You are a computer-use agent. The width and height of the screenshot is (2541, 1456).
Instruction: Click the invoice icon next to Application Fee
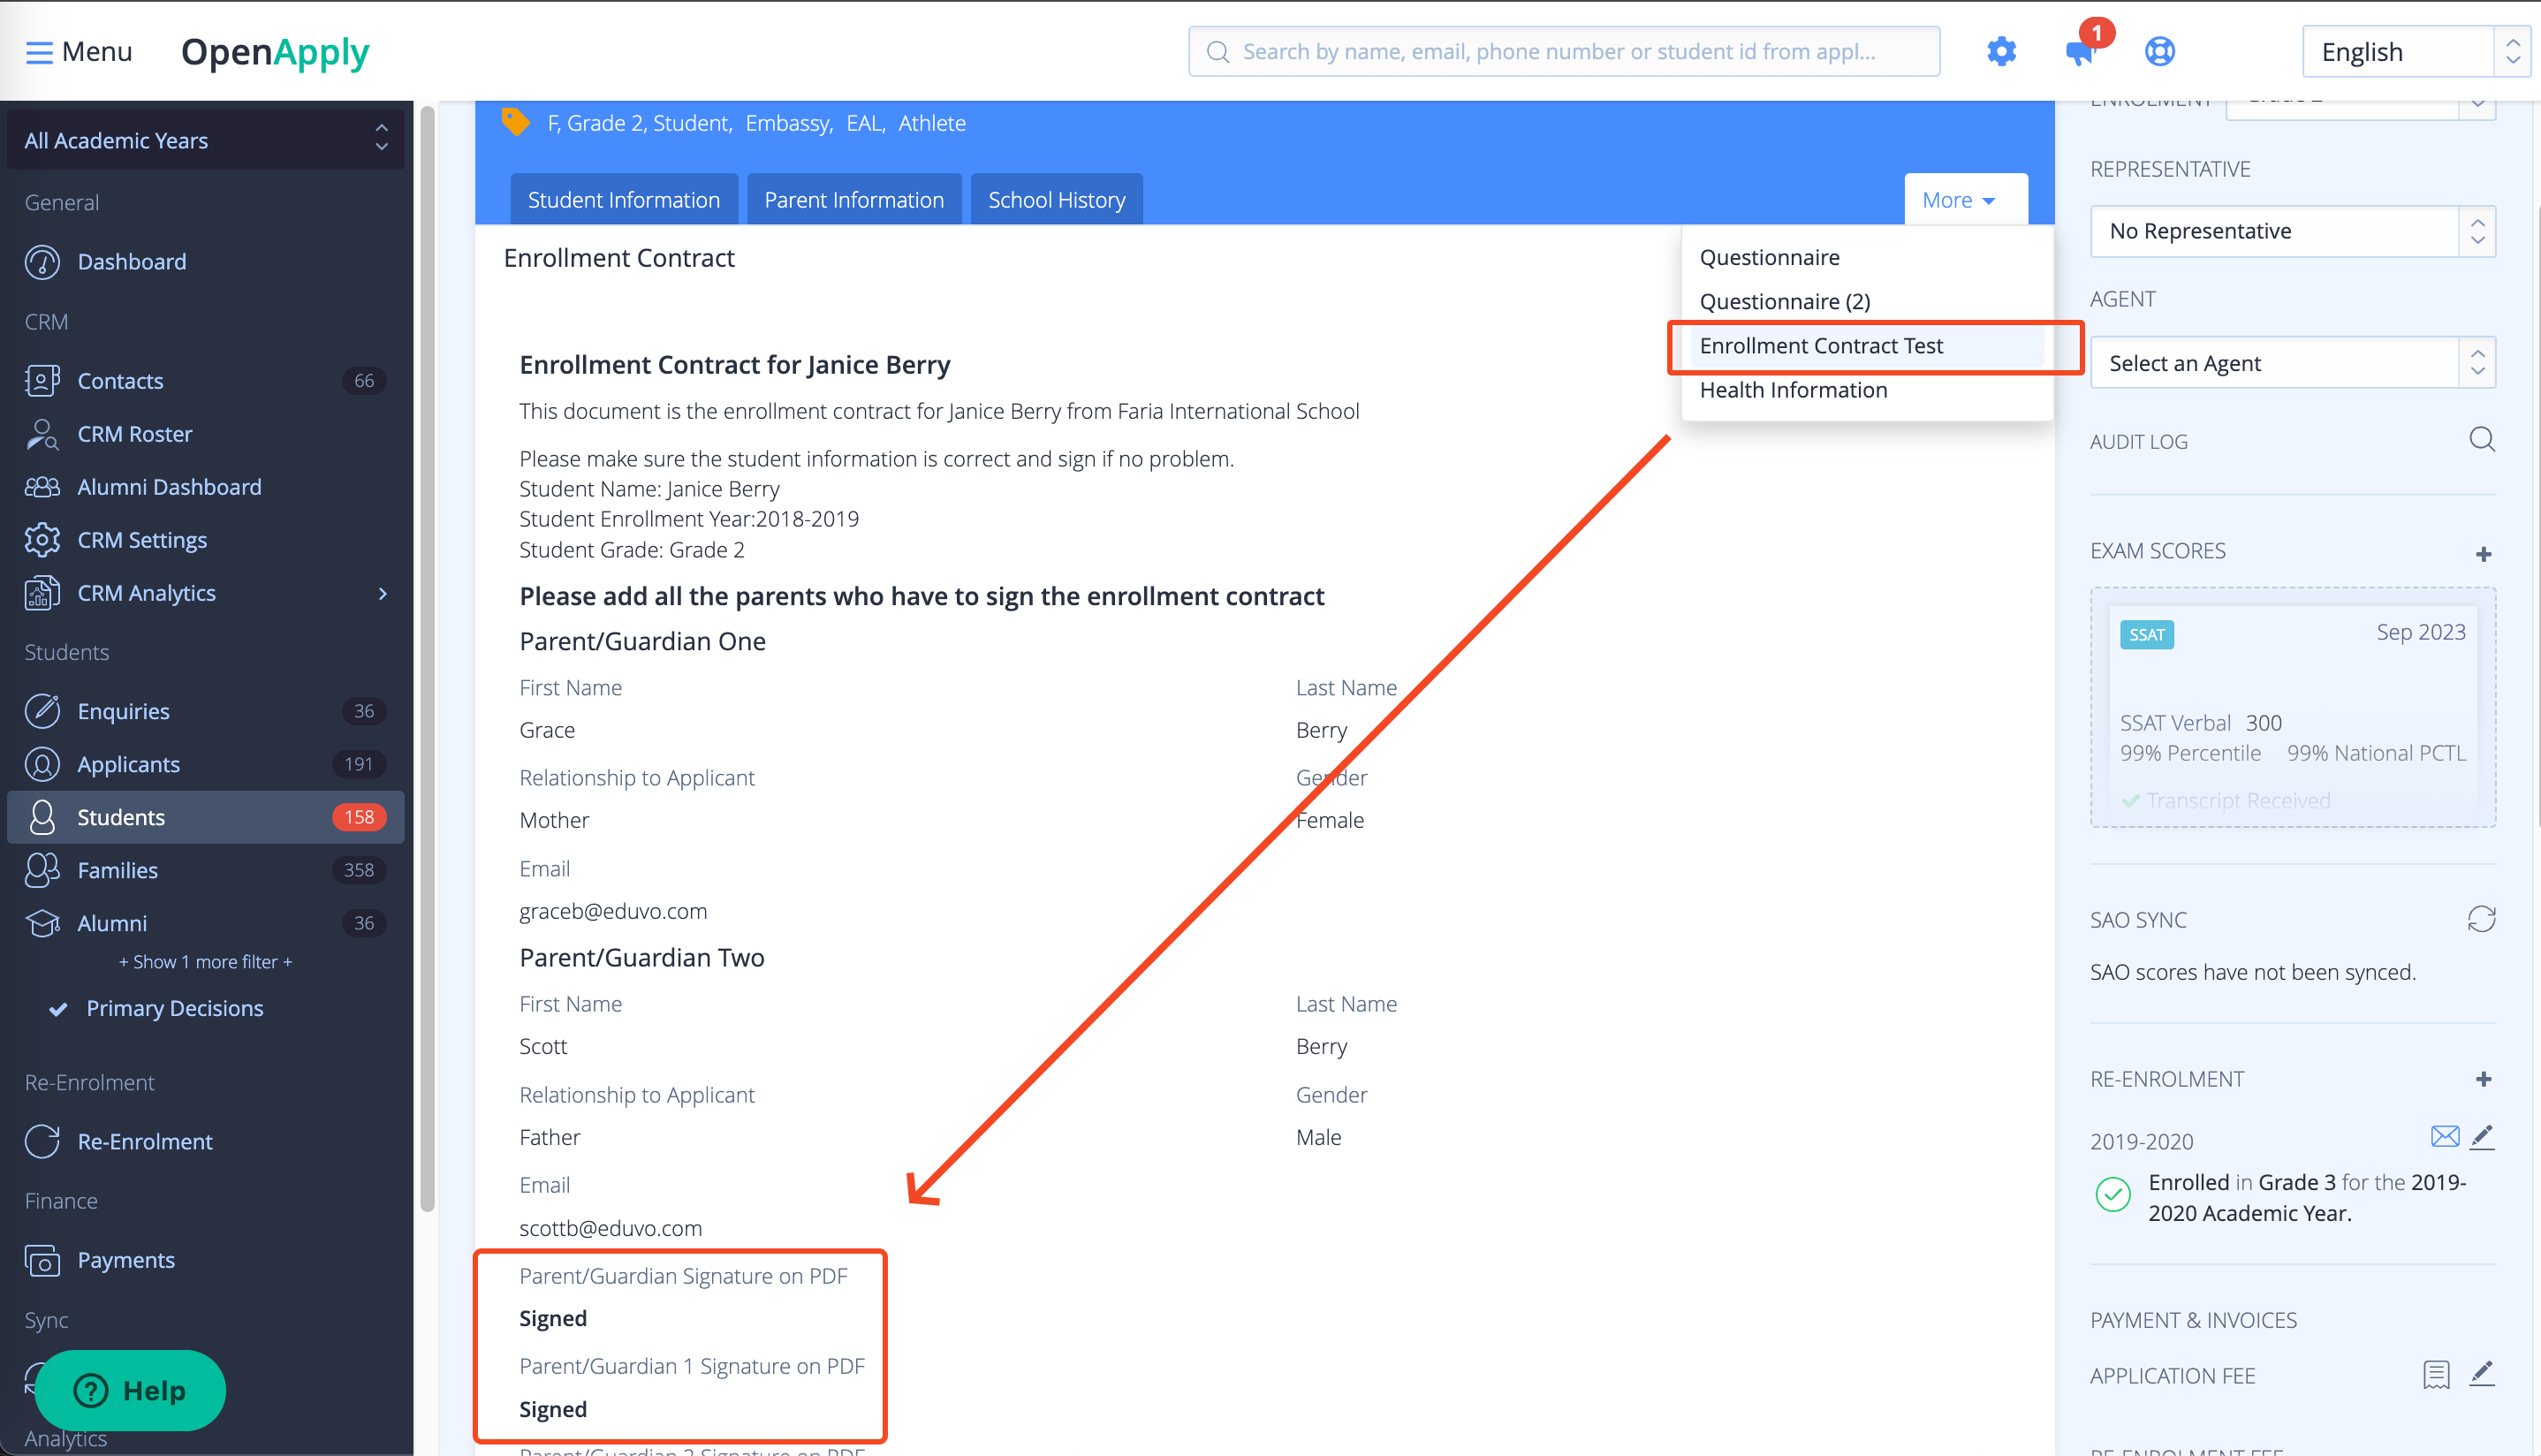(x=2437, y=1374)
